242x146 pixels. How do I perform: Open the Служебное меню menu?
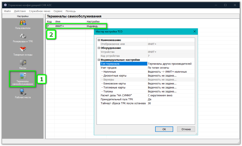click(x=40, y=11)
